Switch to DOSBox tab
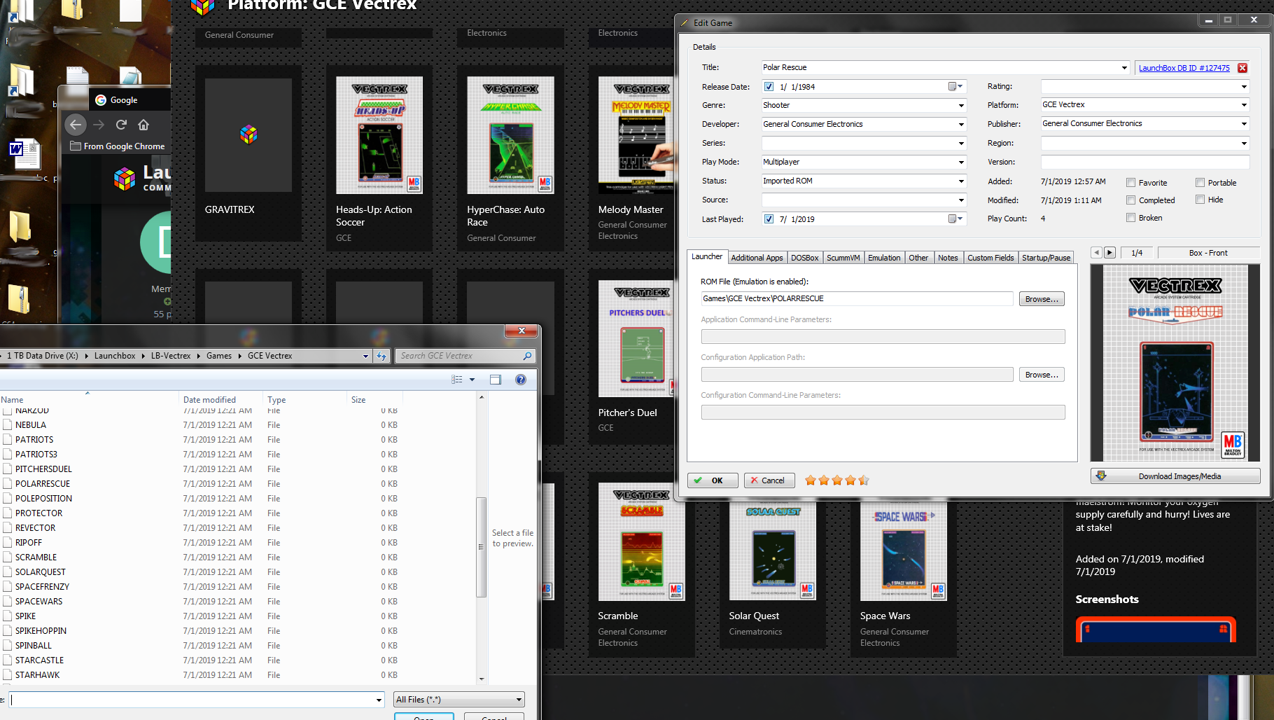 804,258
